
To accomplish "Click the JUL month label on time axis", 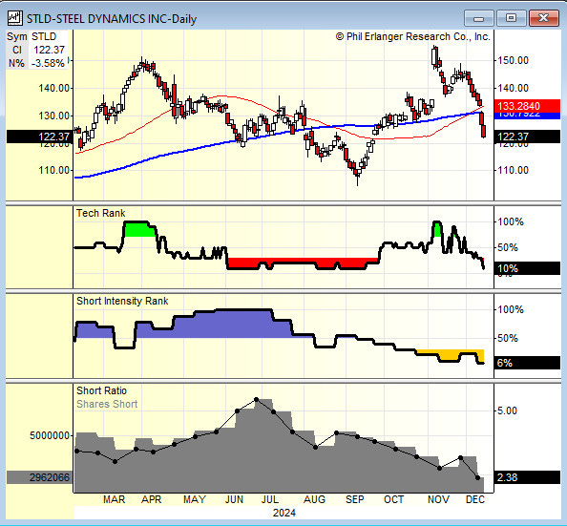I will click(x=270, y=499).
